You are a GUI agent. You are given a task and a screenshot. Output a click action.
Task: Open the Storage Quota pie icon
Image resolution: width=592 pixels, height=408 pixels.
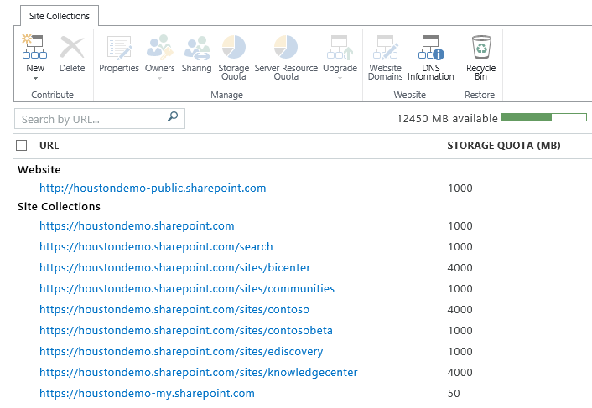(234, 47)
